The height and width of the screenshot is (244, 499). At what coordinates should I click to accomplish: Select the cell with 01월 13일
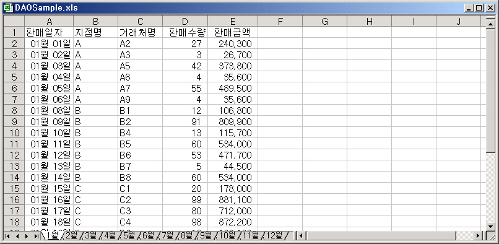tap(49, 166)
